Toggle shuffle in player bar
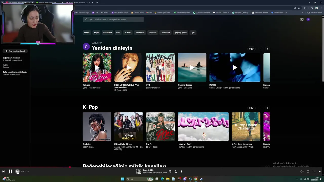This screenshot has width=324, height=182. [314, 171]
